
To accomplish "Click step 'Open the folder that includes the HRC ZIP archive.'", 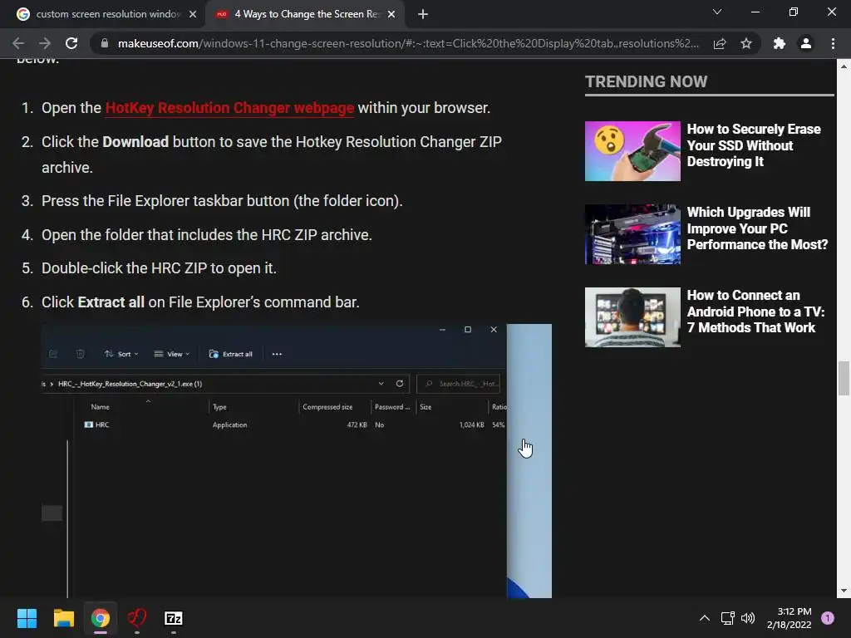I will click(x=207, y=235).
